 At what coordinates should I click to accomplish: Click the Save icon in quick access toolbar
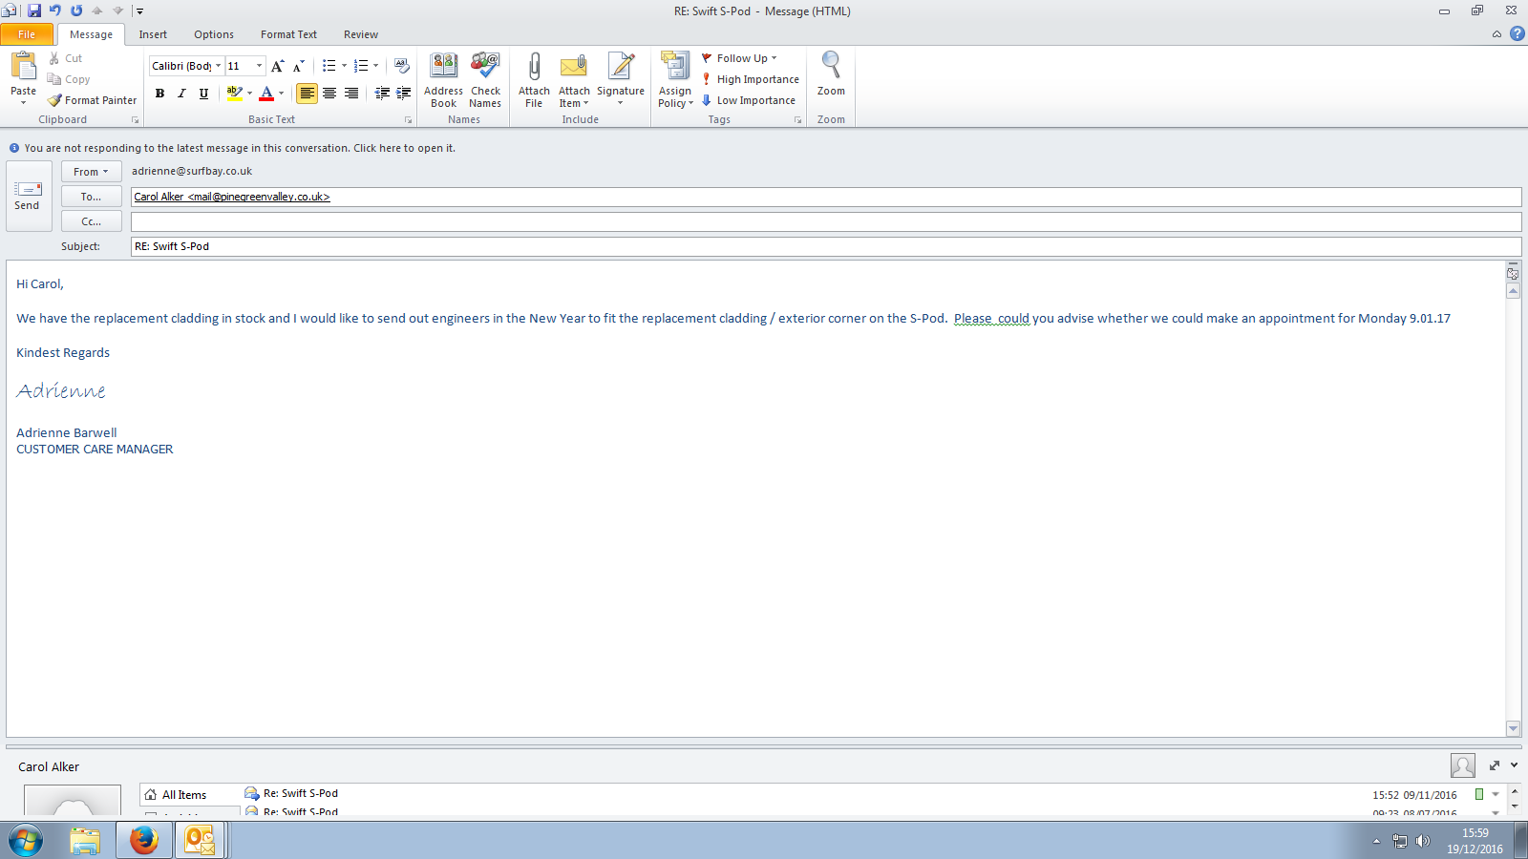pos(34,10)
